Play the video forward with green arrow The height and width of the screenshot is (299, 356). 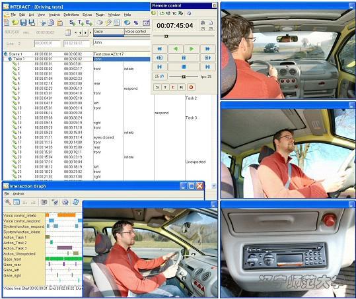click(x=192, y=49)
